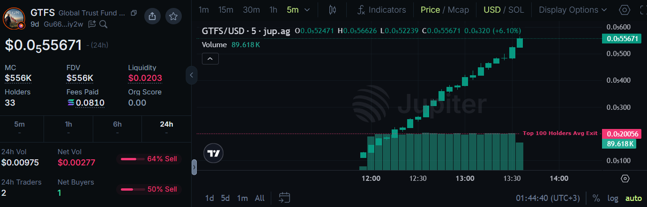
Task: Click the 89.618K volume axis label
Action: click(x=620, y=144)
